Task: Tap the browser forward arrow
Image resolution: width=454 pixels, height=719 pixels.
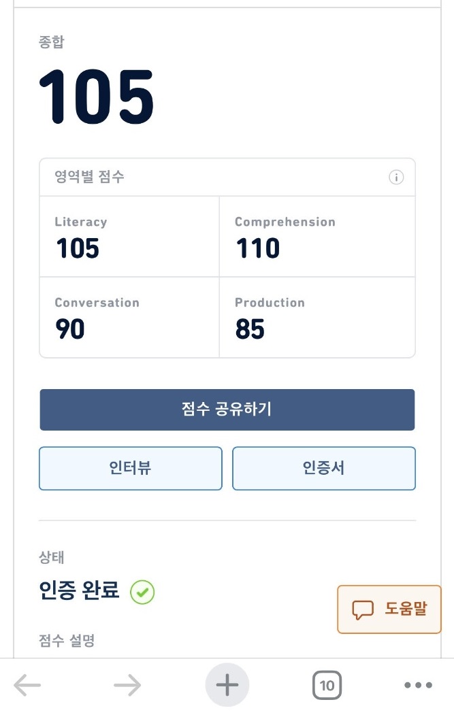Action: tap(127, 686)
